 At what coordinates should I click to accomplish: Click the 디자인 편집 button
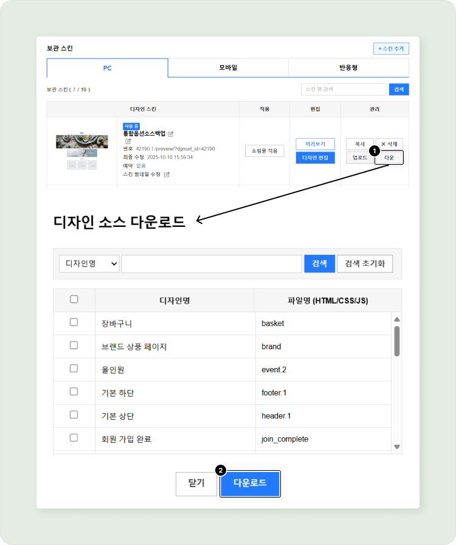tap(315, 158)
